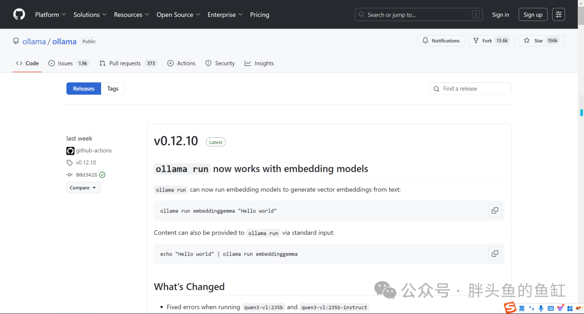
Task: Click the GitHub logo home icon
Action: (x=19, y=15)
